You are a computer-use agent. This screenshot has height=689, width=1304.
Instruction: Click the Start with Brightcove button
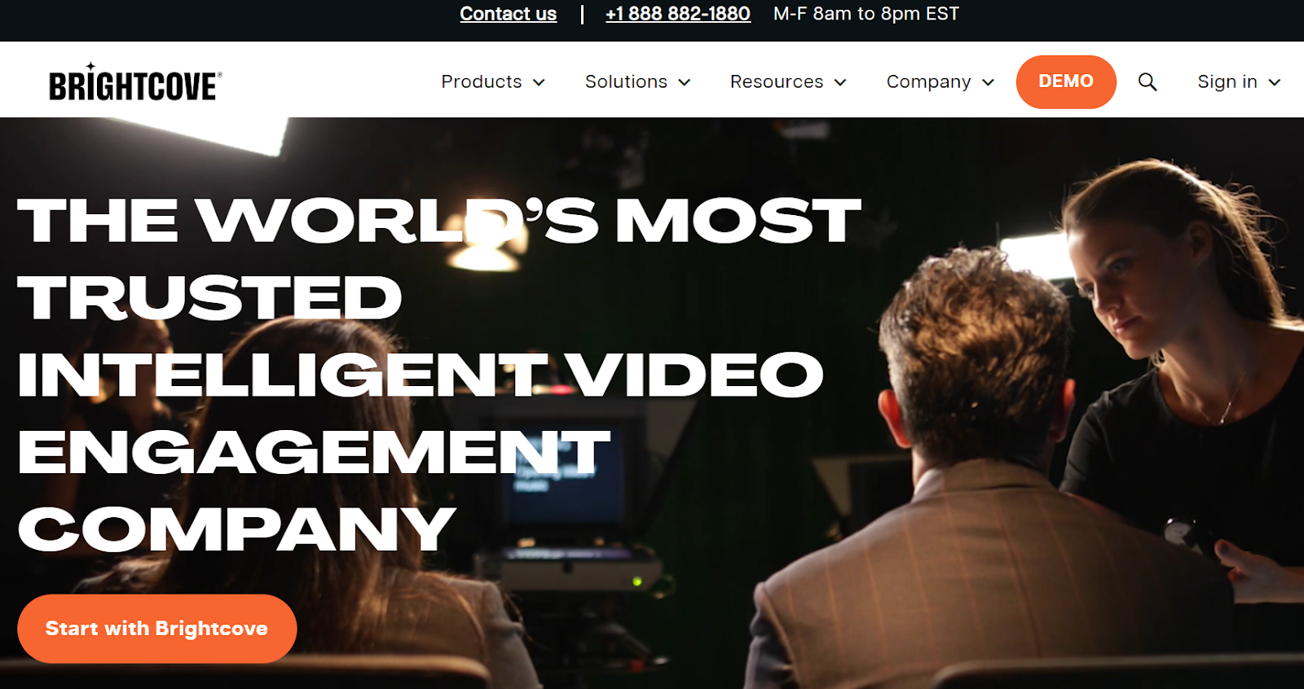156,629
